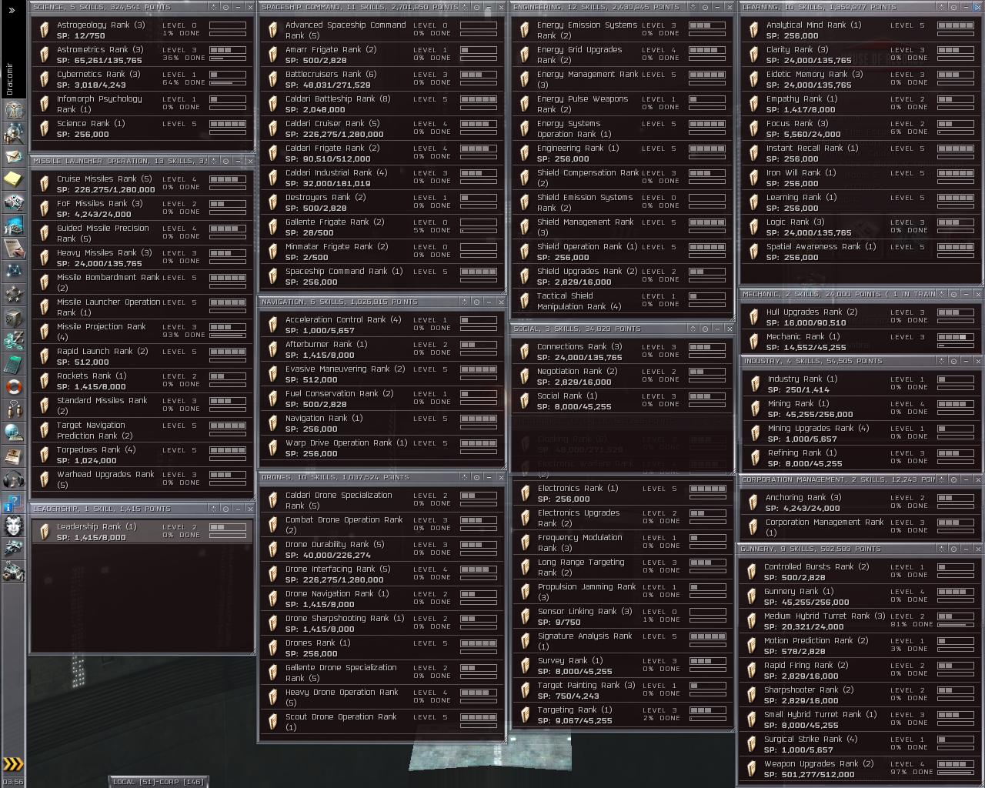Open the globe browser icon in sidebar
This screenshot has width=985, height=788.
[13, 433]
